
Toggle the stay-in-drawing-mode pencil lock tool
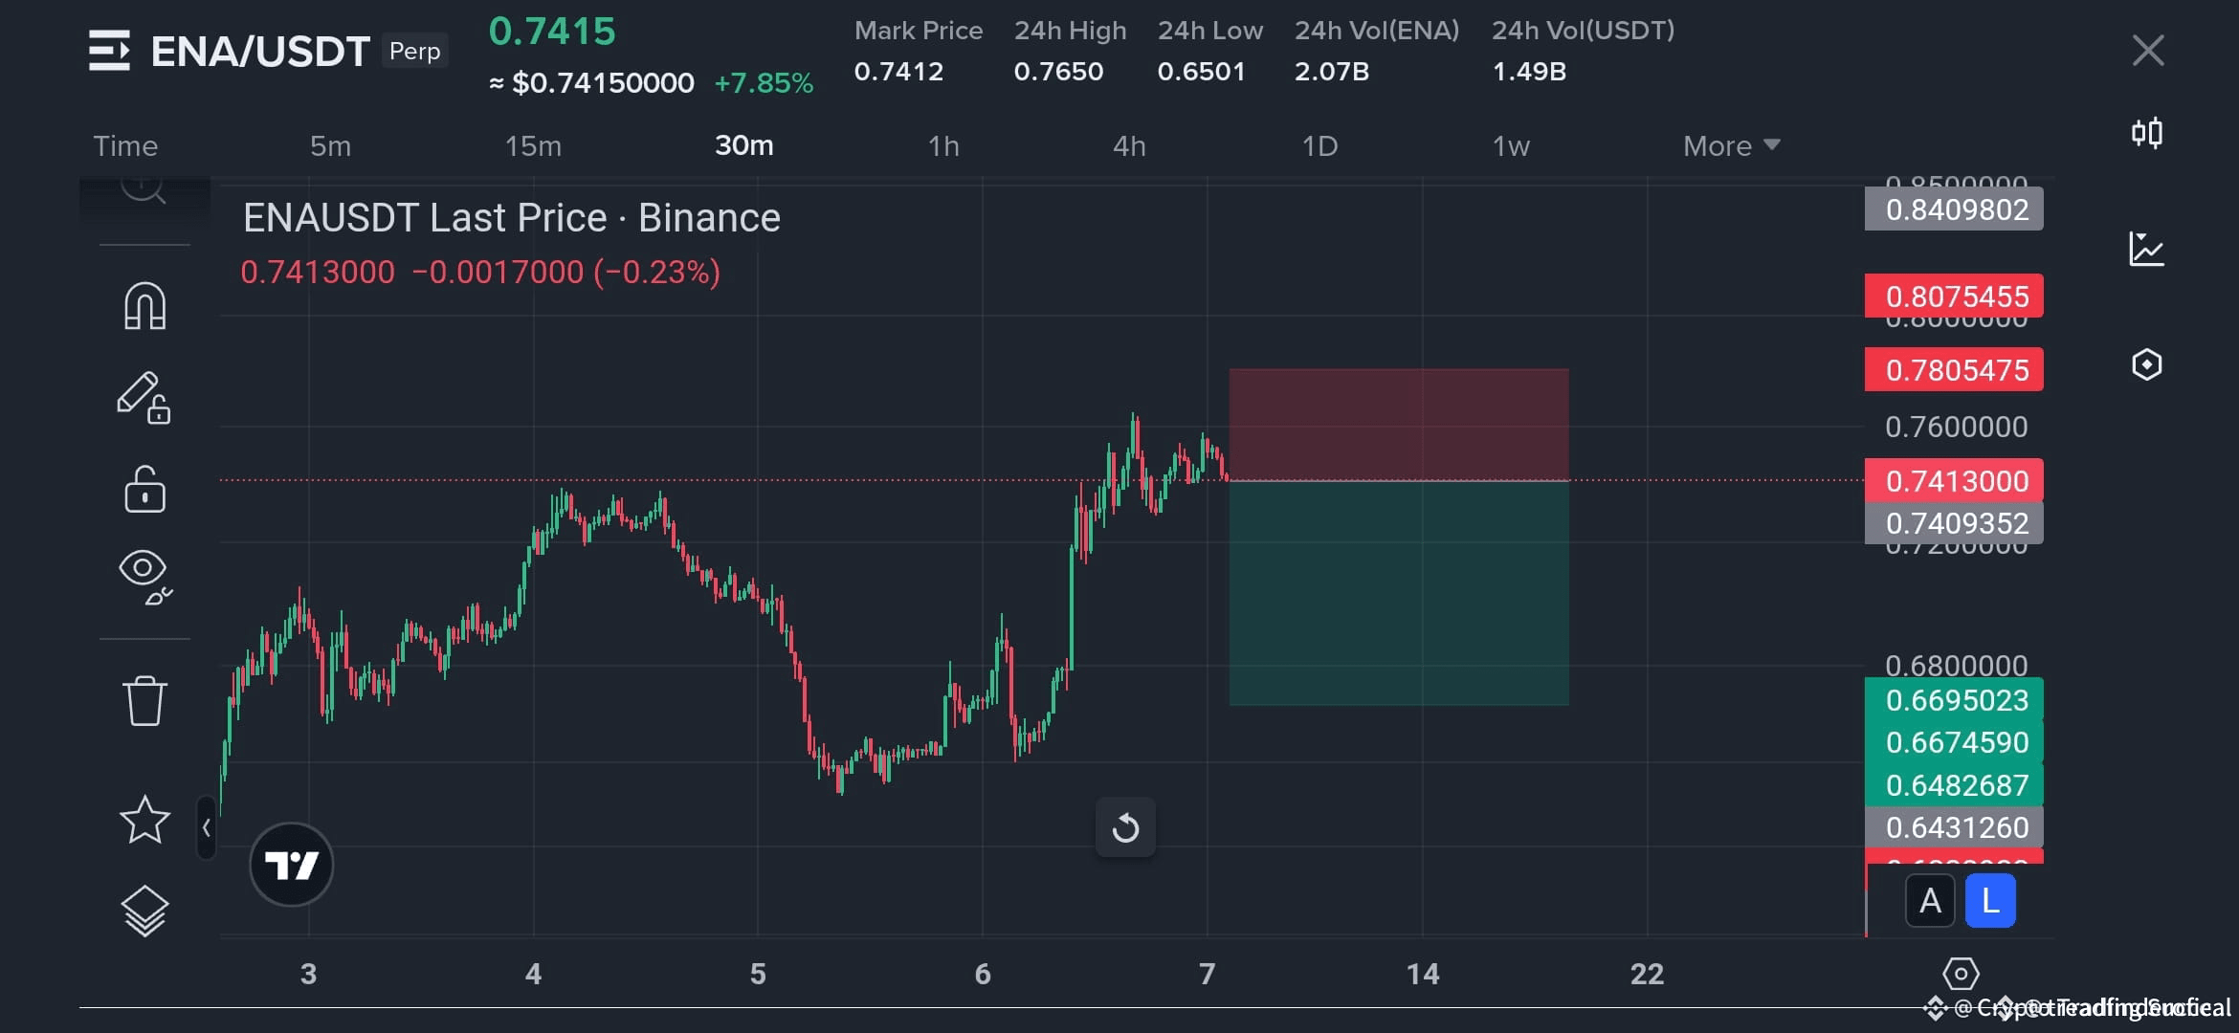144,397
